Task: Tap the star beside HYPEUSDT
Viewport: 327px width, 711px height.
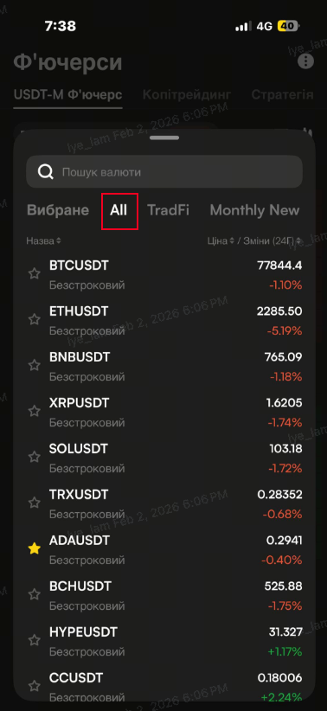Action: click(x=34, y=640)
